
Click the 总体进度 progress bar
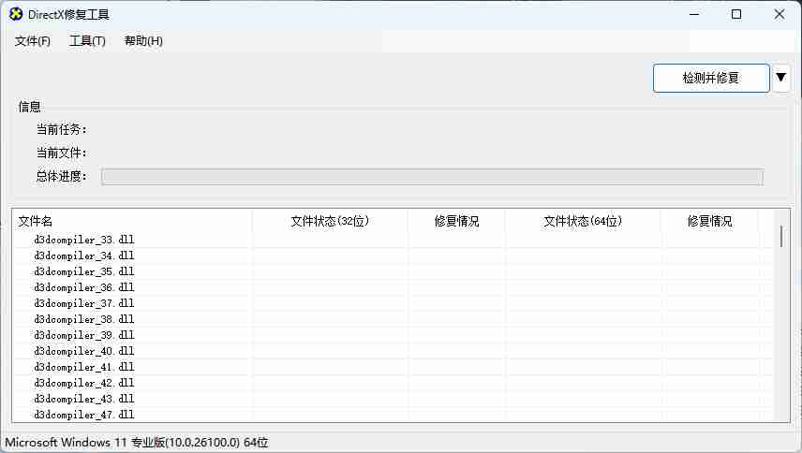[432, 177]
